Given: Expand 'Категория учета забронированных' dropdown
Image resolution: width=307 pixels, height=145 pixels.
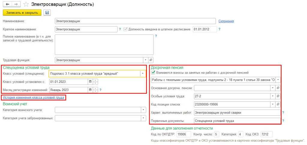Looking at the screenshot, I should point(143,118).
